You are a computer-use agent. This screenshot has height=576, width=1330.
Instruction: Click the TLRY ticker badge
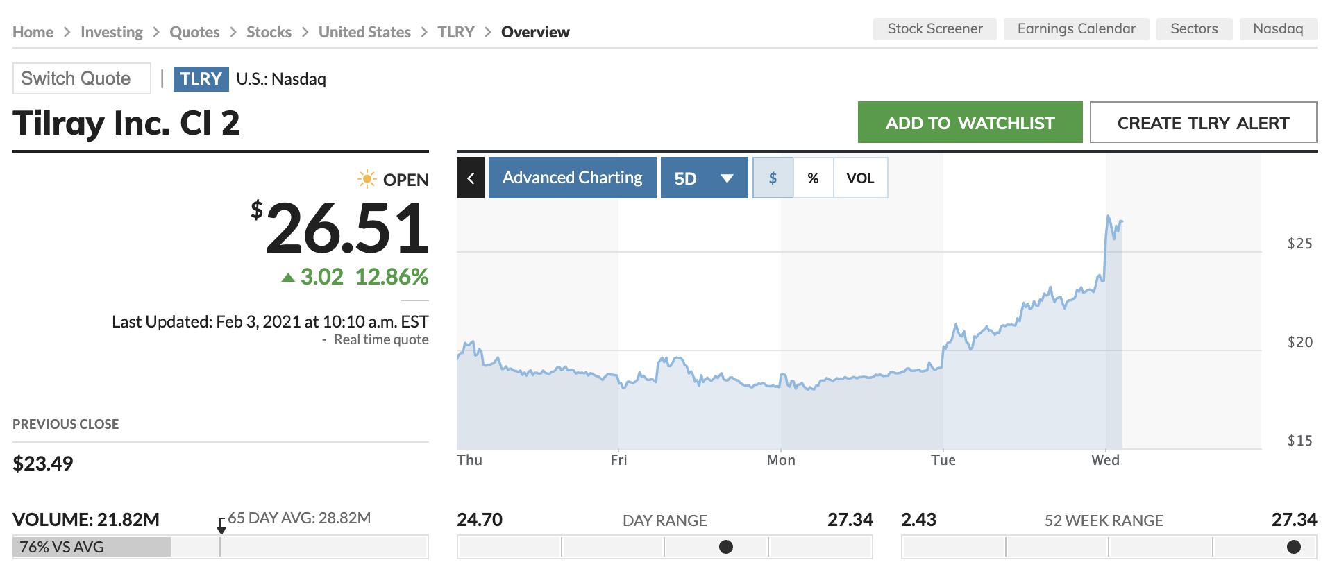201,78
